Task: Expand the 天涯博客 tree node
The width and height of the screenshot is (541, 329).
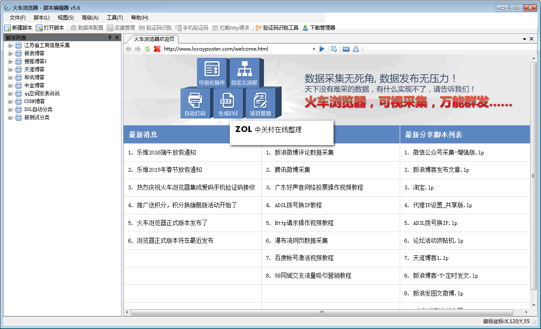Action: pyautogui.click(x=10, y=70)
